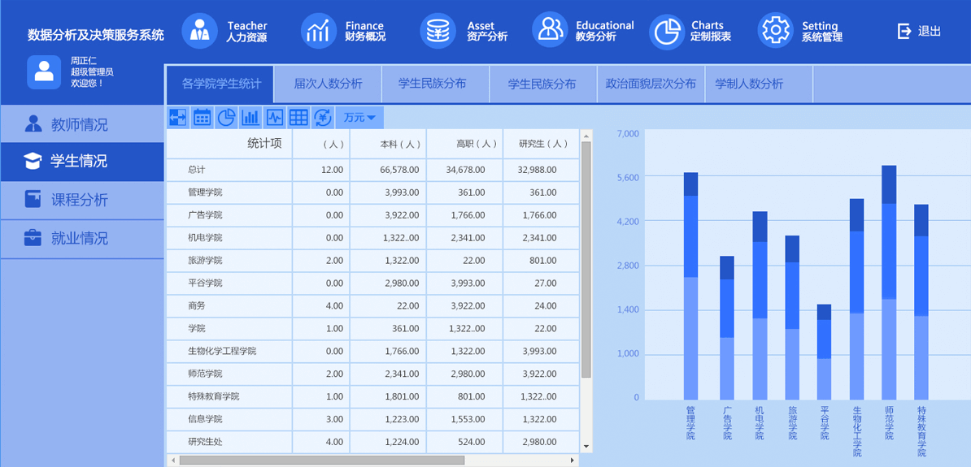Switch to the 届次人数分析 tab
The width and height of the screenshot is (971, 467).
pyautogui.click(x=328, y=84)
